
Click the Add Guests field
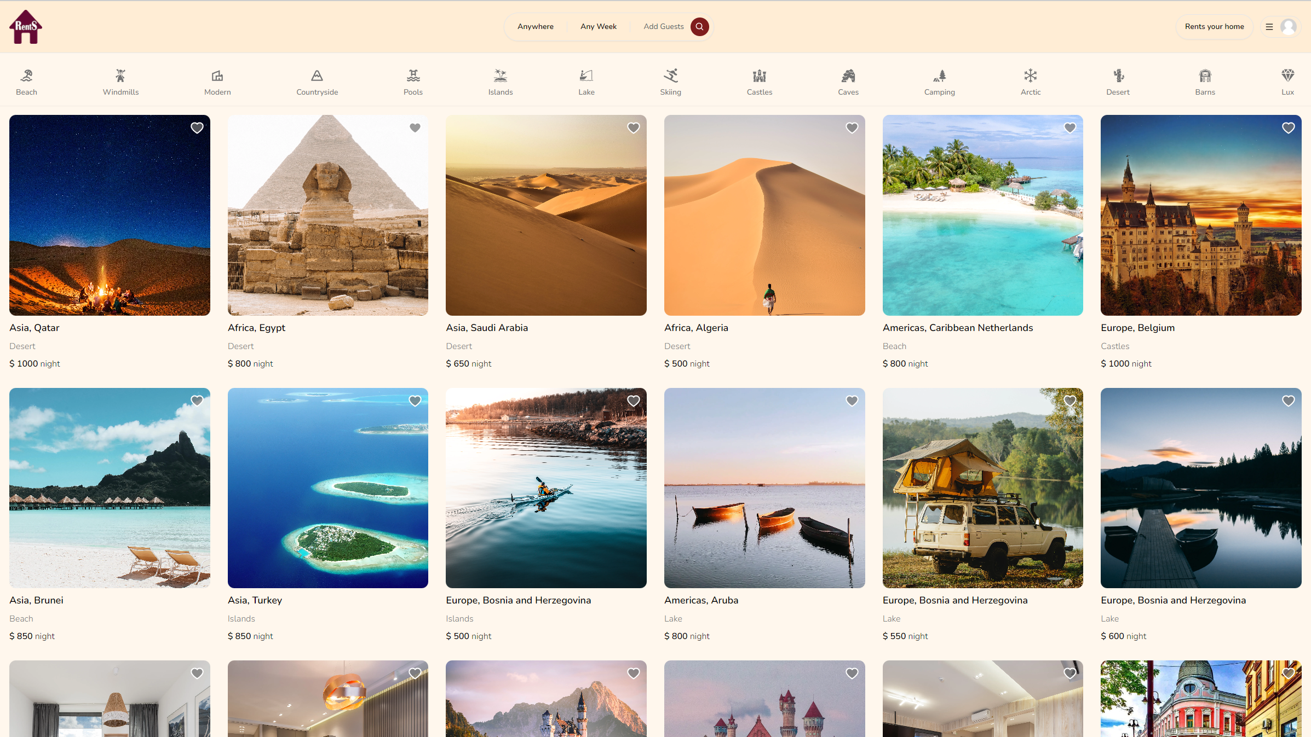663,27
